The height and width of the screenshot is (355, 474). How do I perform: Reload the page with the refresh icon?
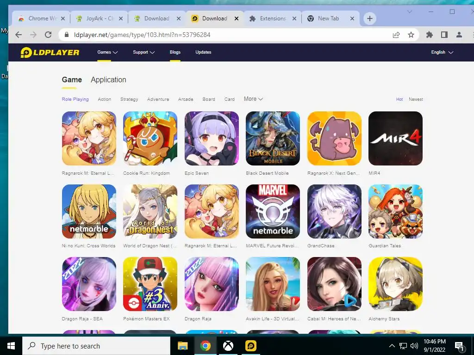pos(48,35)
